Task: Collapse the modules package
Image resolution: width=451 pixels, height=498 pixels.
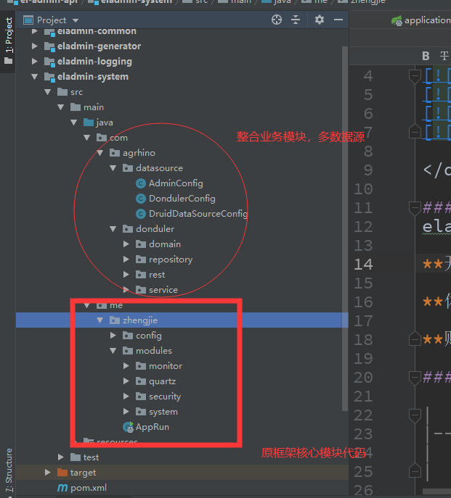Action: 113,351
